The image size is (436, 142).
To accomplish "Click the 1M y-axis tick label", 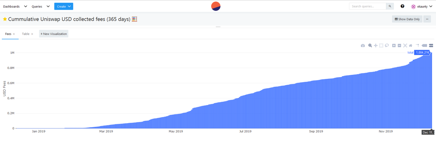I will [x=12, y=53].
